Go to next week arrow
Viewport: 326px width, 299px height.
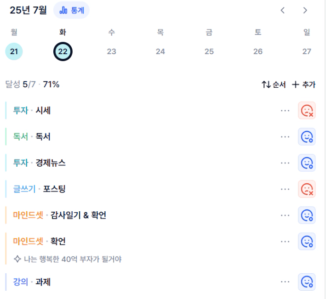pos(305,10)
